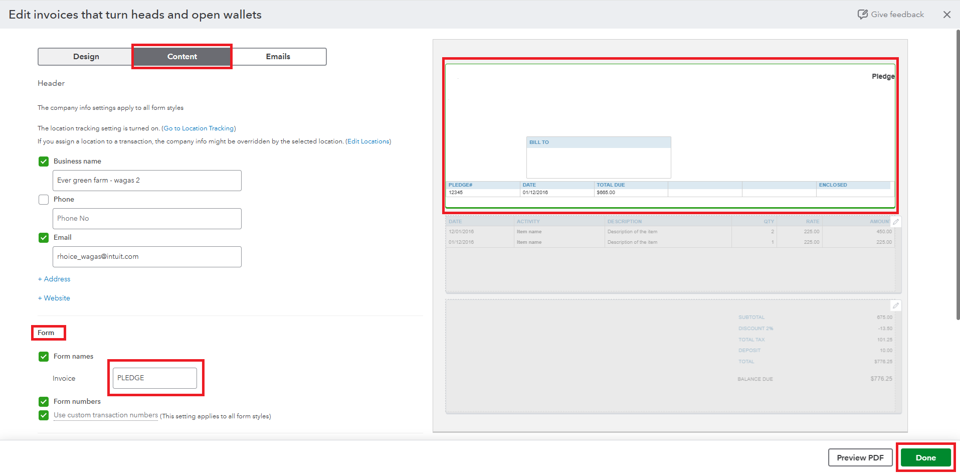Click the green Done button

click(x=925, y=457)
